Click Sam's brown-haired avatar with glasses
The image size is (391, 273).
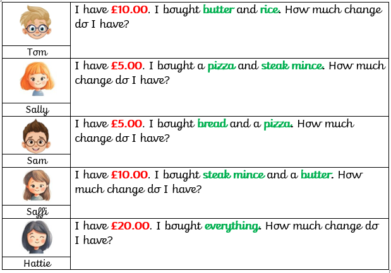(37, 136)
